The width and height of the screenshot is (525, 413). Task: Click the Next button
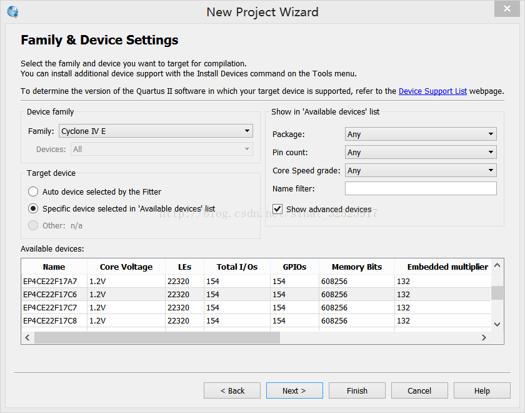(294, 390)
